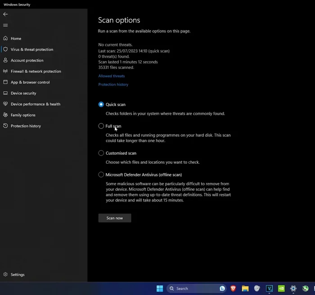Open the grey round app in taskbar
The width and height of the screenshot is (315, 295).
point(257,289)
